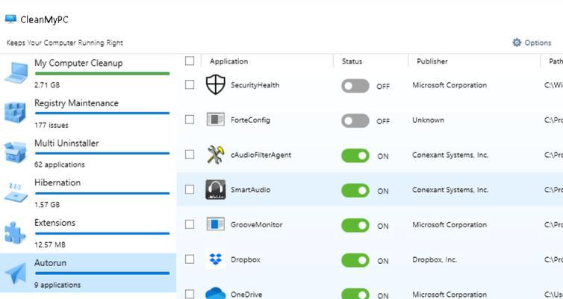Select the GrooveMonitor application name
The height and width of the screenshot is (299, 563).
[256, 224]
